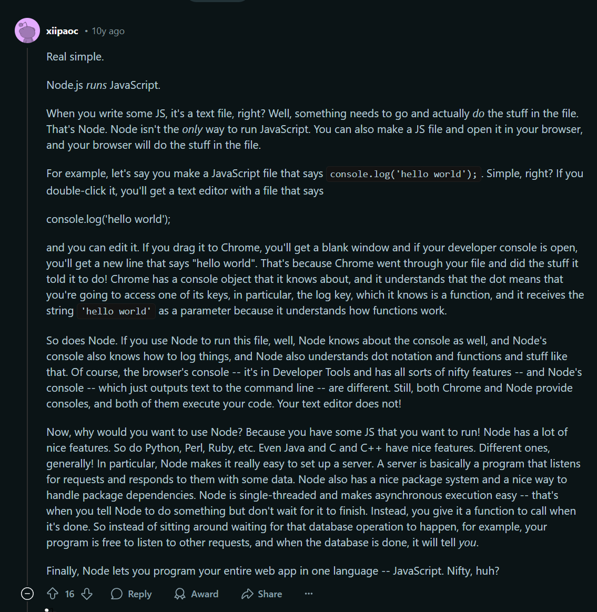Click the Award button text
Viewport: 597px width, 612px height.
pos(205,594)
